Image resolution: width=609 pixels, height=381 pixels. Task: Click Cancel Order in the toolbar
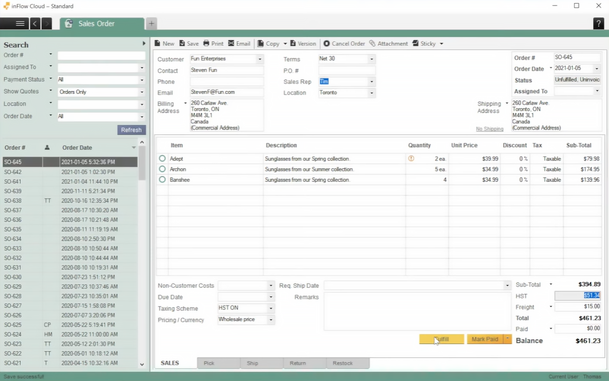pyautogui.click(x=344, y=43)
